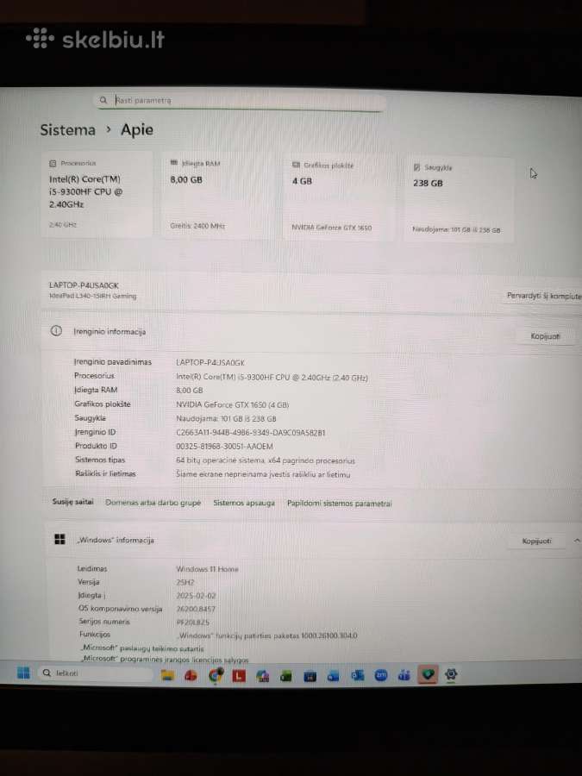The width and height of the screenshot is (582, 776).
Task: Click the Windows 11 Home edition value
Action: [x=207, y=569]
